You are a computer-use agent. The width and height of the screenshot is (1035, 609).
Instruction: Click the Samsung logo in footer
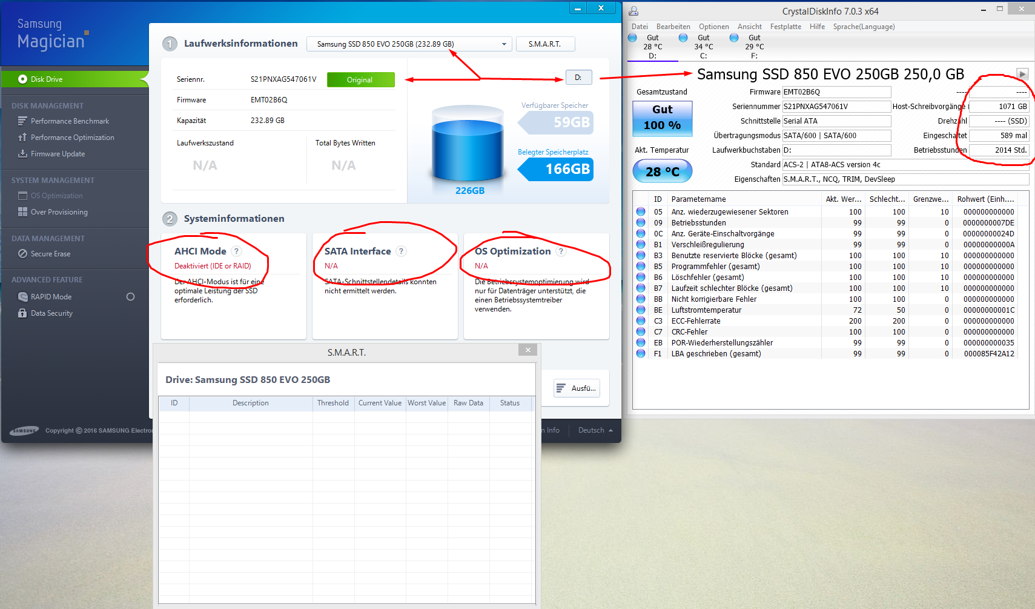coord(24,431)
